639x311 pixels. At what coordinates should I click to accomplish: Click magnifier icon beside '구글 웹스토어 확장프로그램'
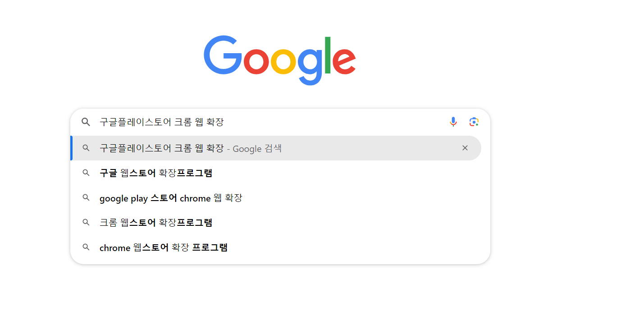tap(86, 173)
